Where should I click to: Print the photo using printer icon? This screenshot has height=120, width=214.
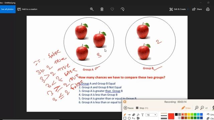[208, 9]
